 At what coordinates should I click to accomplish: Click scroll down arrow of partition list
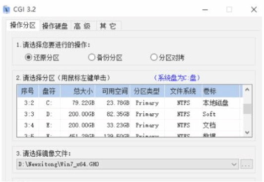click(247, 133)
